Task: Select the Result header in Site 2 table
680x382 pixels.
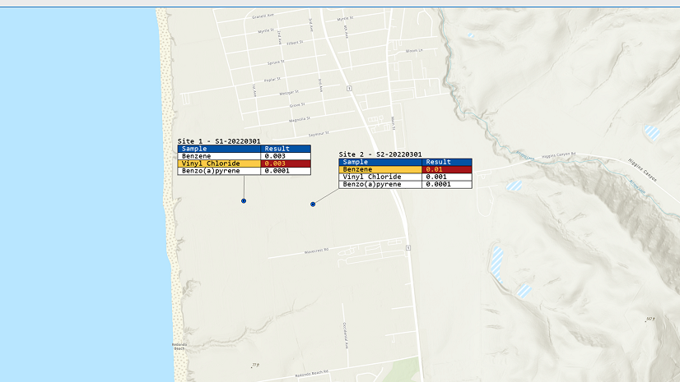Action: [x=447, y=162]
